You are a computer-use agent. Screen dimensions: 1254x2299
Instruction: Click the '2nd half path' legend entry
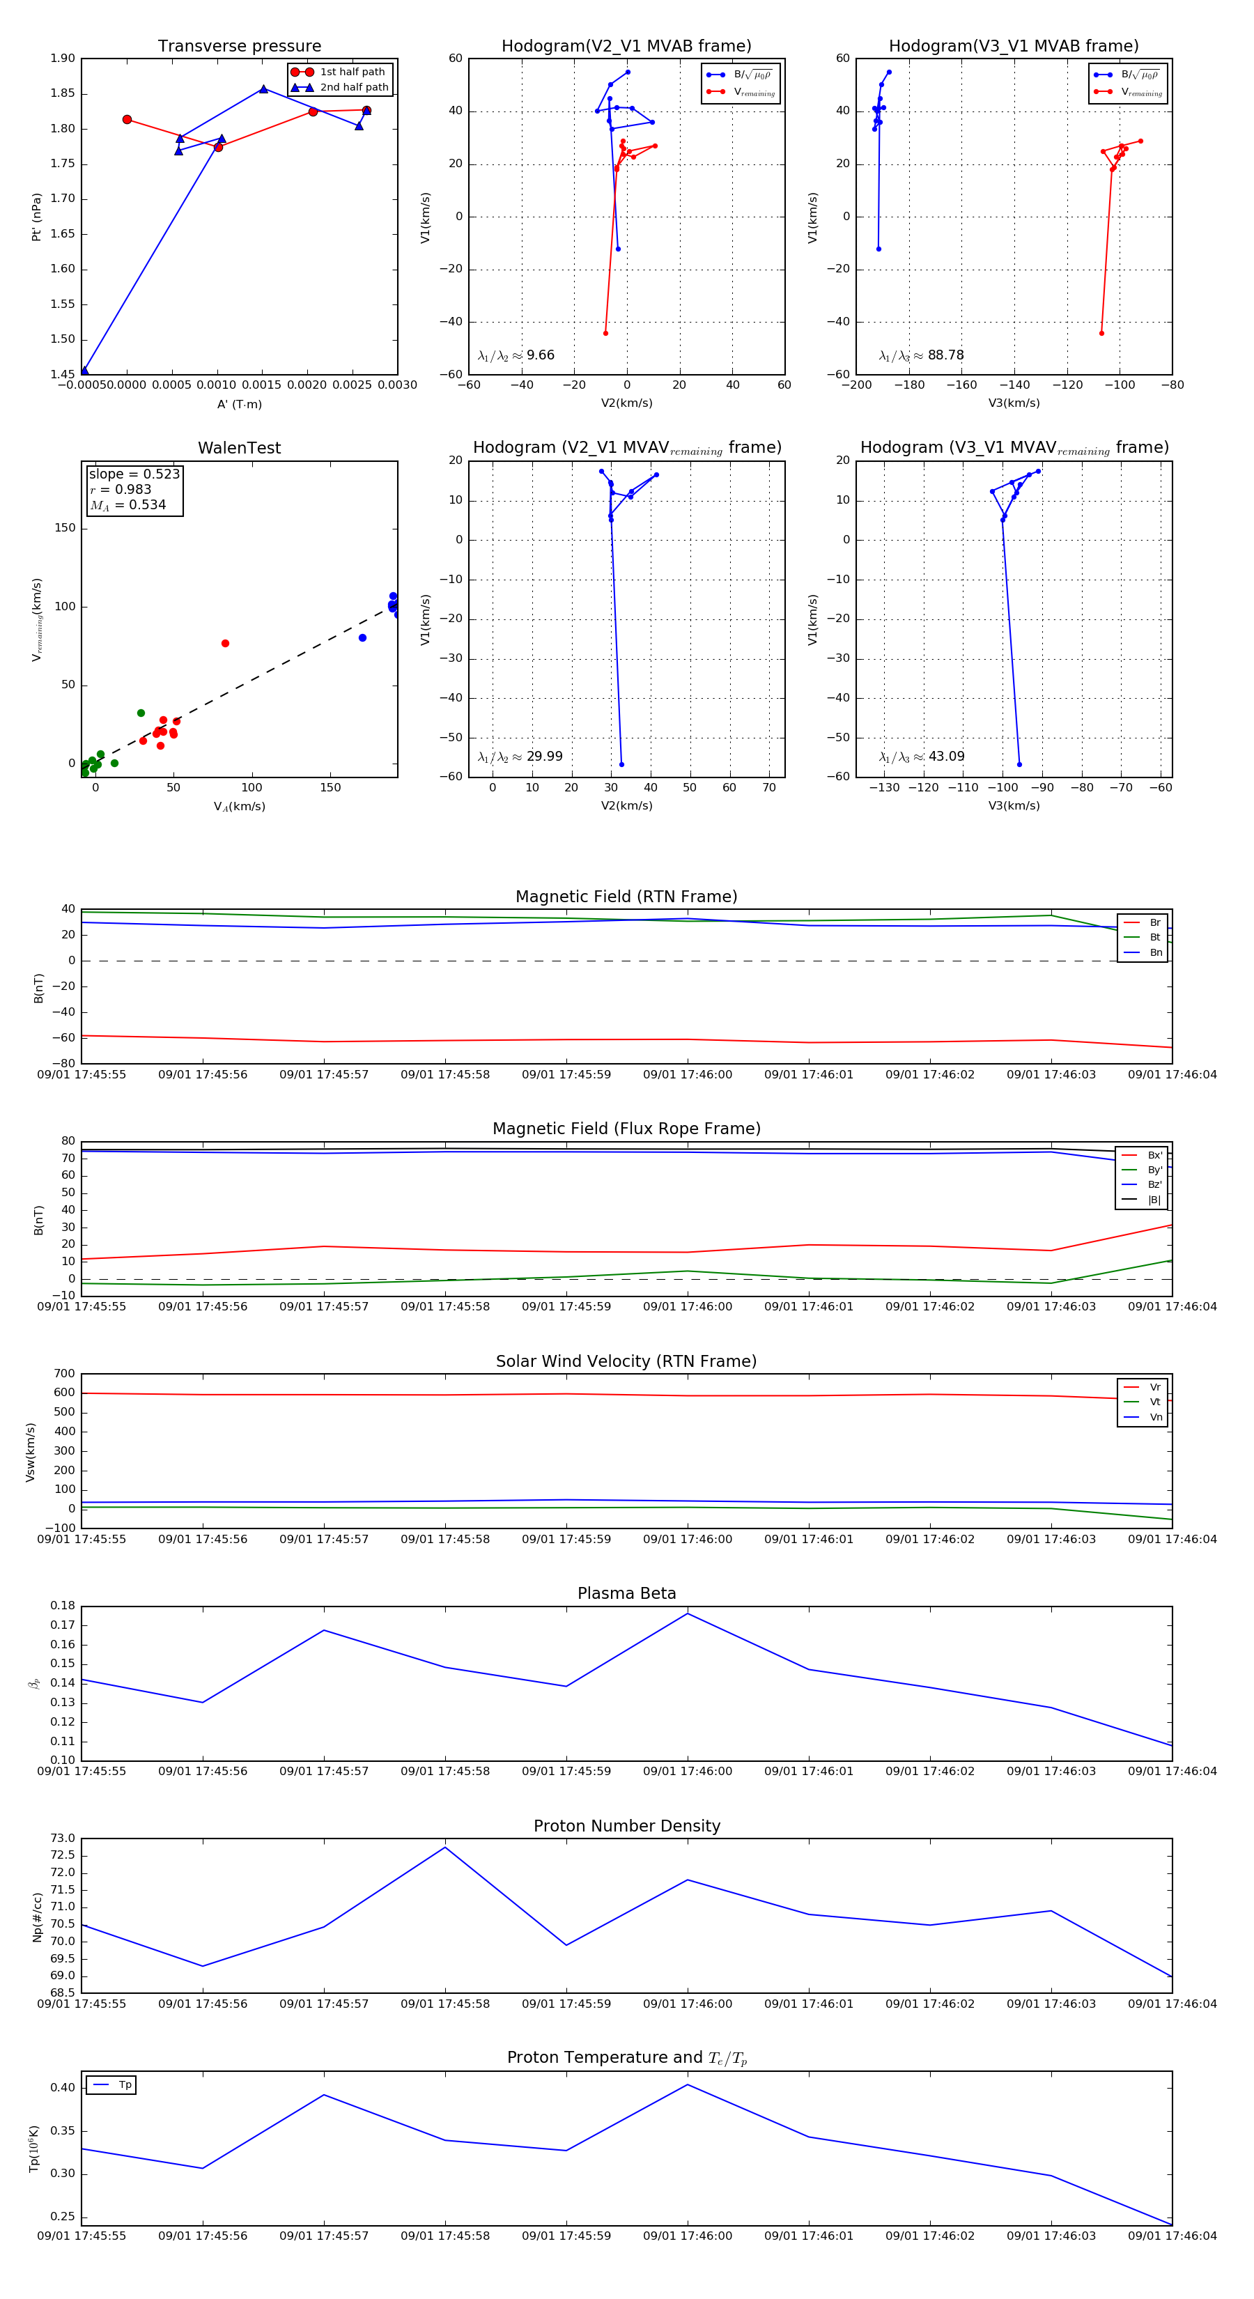[x=340, y=88]
